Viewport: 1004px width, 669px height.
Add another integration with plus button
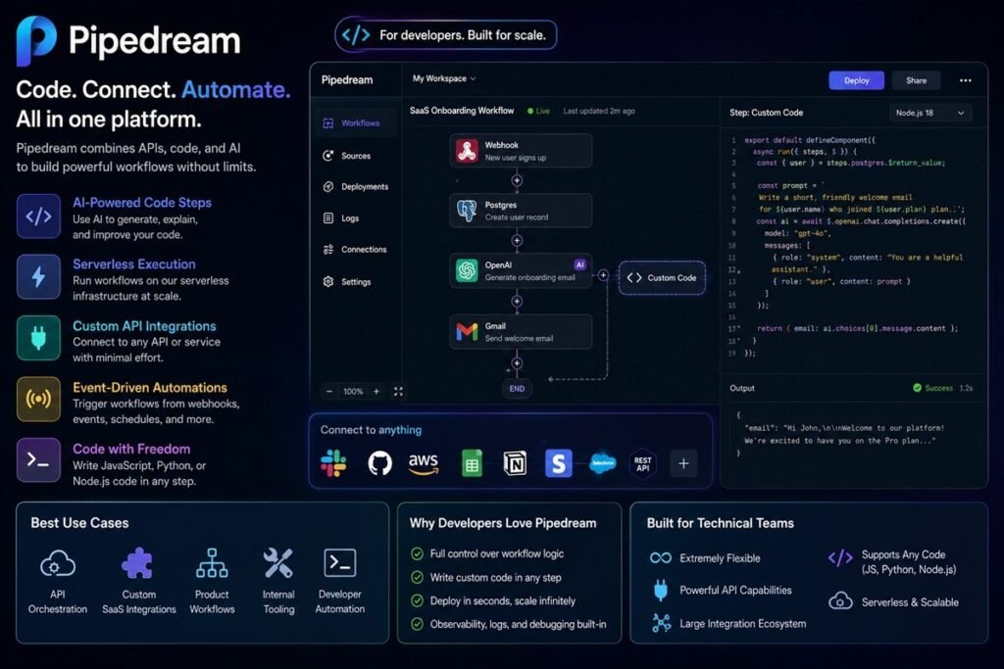(683, 463)
